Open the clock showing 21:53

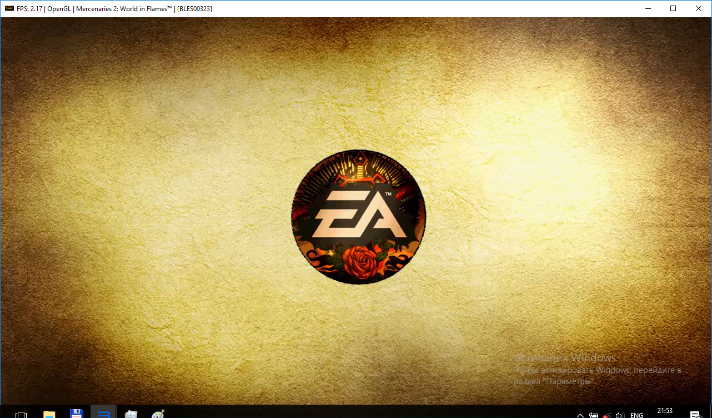(x=665, y=411)
